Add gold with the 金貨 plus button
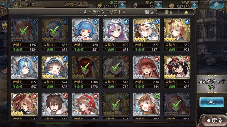 tap(194, 4)
